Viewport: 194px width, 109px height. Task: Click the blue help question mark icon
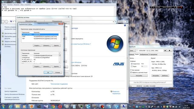(x=125, y=25)
